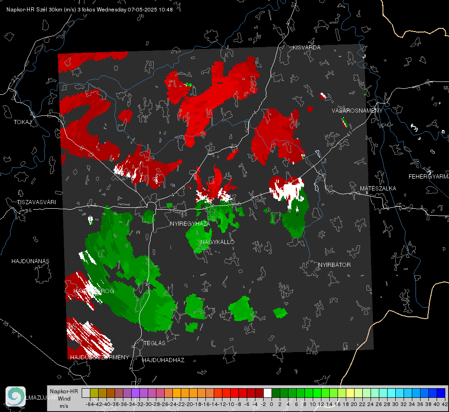Image resolution: width=449 pixels, height=412 pixels.
Task: Click the HAJDÚDOROG city label
Action: [x=94, y=291]
